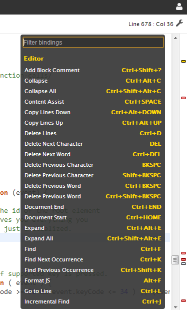Click the Ctrl+D shortcut label
This screenshot has height=310, width=187.
pos(150,133)
